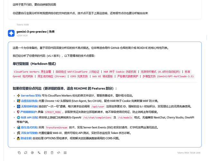
Task: Open the message trace wave icon
Action: tap(59, 153)
